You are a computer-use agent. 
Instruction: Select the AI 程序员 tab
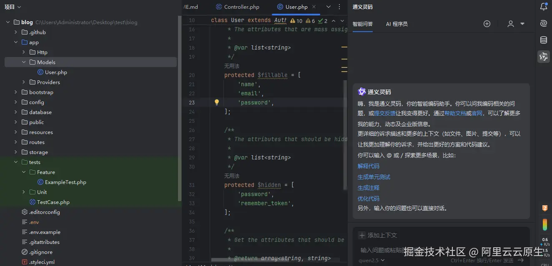396,24
